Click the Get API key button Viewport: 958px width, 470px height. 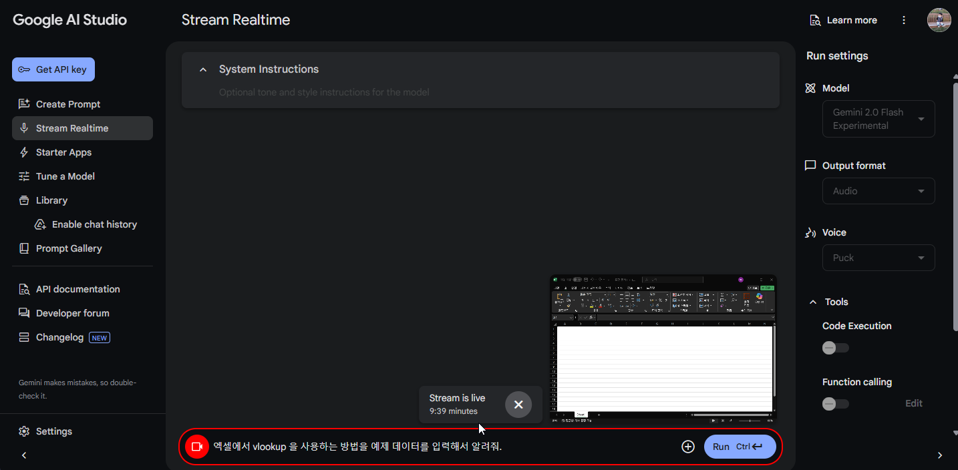click(x=53, y=69)
